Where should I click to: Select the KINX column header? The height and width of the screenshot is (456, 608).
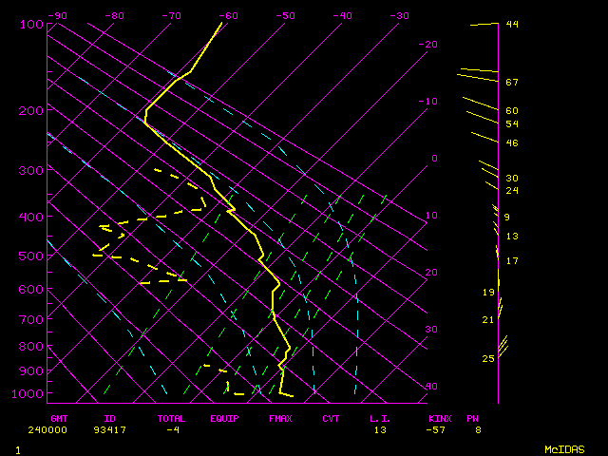pyautogui.click(x=439, y=418)
